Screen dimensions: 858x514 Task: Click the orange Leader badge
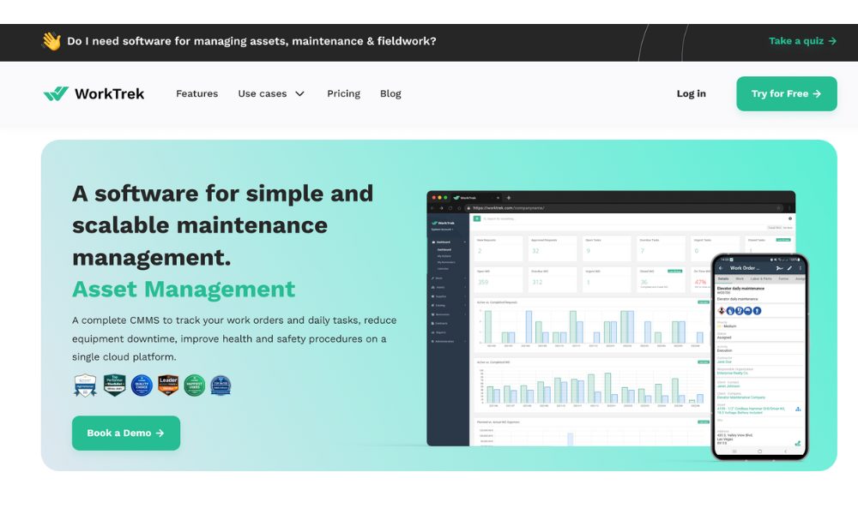click(168, 385)
